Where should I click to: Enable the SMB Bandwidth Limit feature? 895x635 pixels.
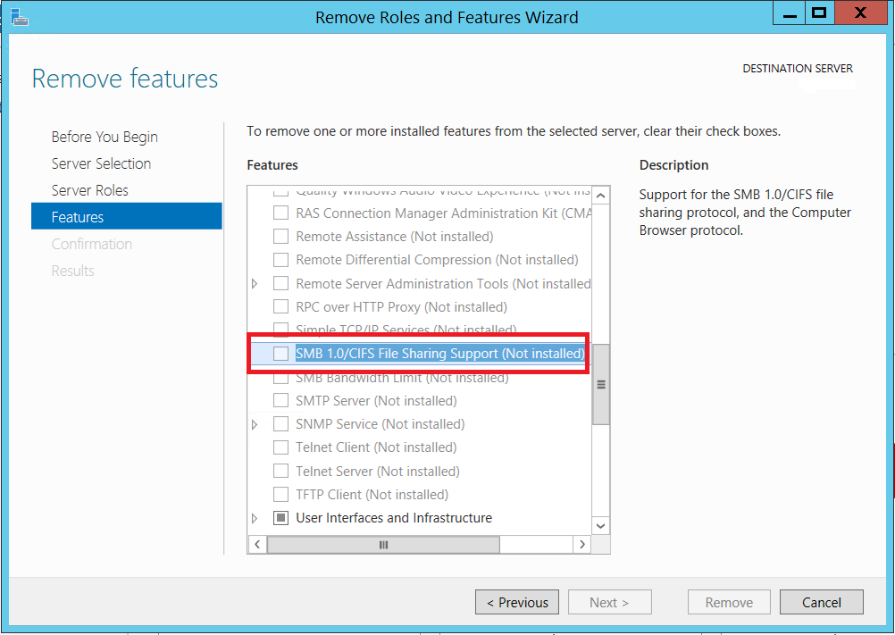tap(280, 377)
